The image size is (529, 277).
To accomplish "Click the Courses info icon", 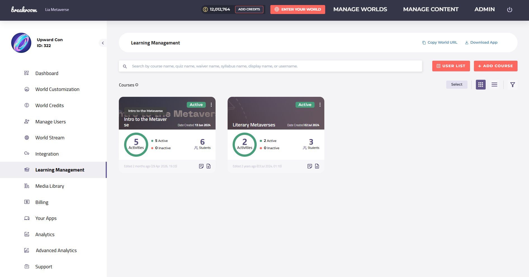I will pos(137,85).
